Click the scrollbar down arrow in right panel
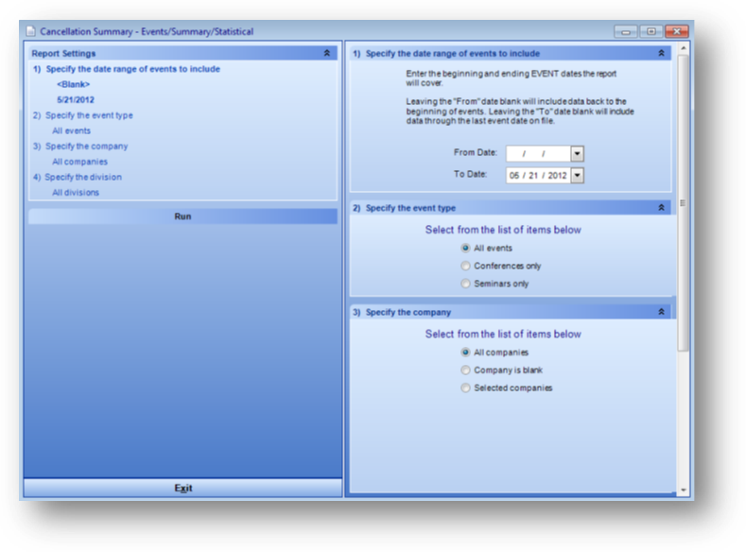The width and height of the screenshot is (746, 552). [x=684, y=490]
